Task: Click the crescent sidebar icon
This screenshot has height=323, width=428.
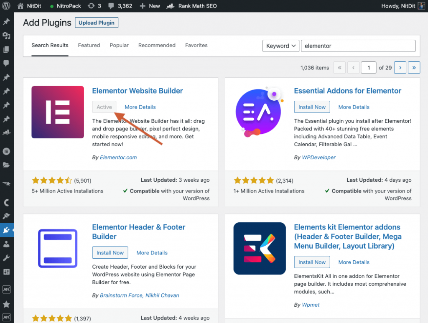Action: pos(6,202)
